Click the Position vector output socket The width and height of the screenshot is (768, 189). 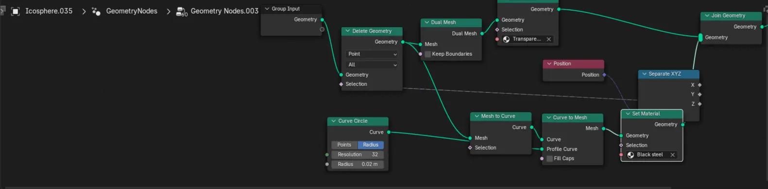click(604, 75)
